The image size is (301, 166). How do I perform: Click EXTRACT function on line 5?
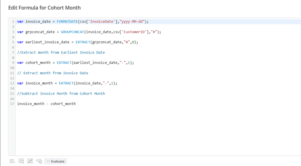83,42
